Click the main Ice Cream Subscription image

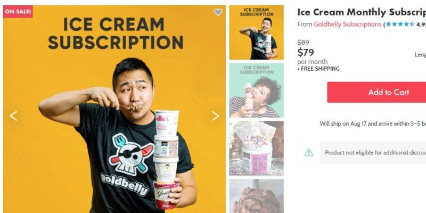pos(114,109)
